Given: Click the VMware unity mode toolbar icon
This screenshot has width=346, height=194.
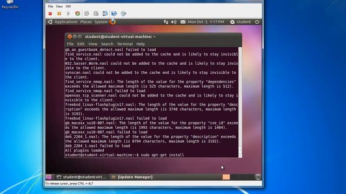Looking at the screenshot, I should (x=123, y=13).
